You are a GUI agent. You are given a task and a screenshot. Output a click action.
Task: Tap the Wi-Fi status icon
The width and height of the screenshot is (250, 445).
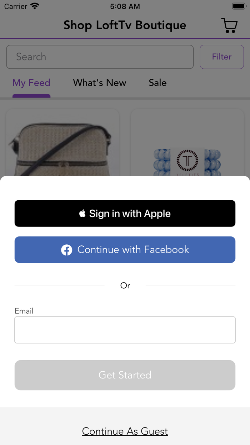click(x=35, y=6)
